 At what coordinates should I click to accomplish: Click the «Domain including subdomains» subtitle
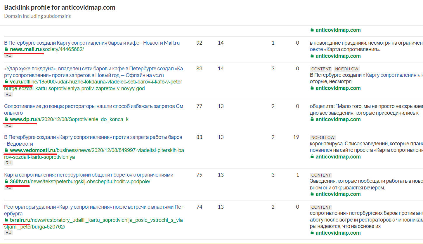tap(37, 16)
